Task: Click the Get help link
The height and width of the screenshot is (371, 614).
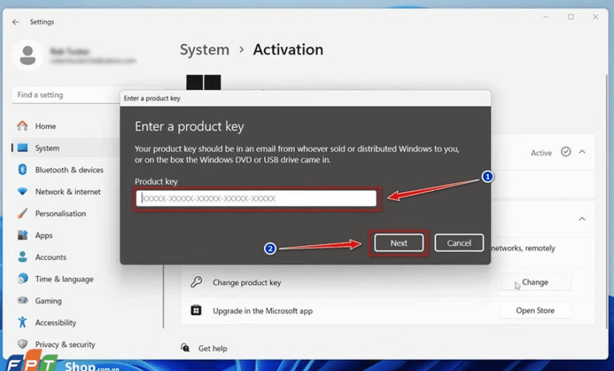Action: 212,348
